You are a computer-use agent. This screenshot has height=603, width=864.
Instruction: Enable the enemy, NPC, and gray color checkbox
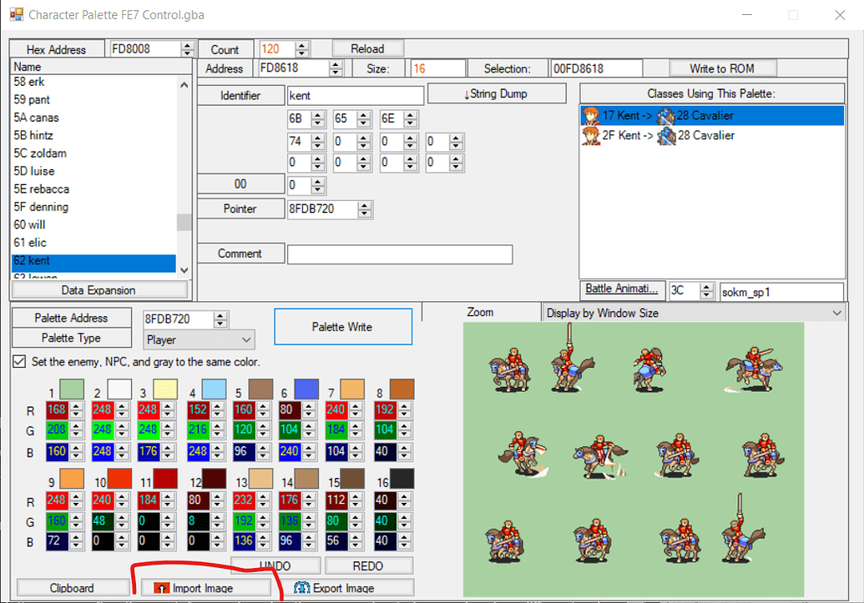tap(18, 360)
